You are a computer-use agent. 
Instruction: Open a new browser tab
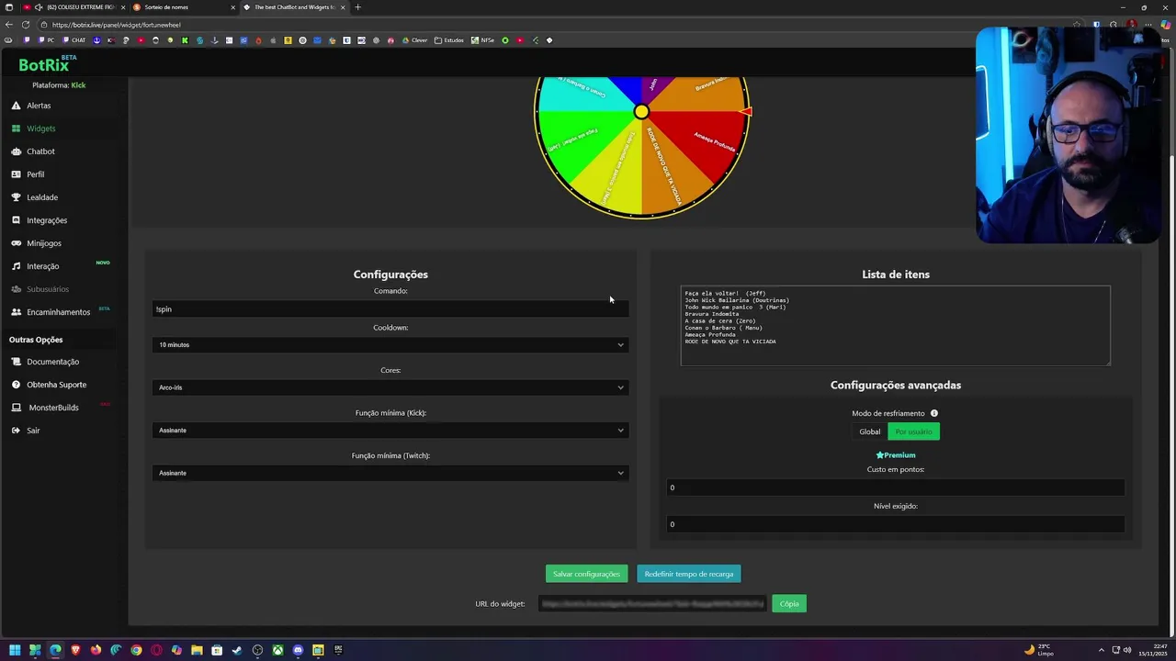[x=357, y=7]
